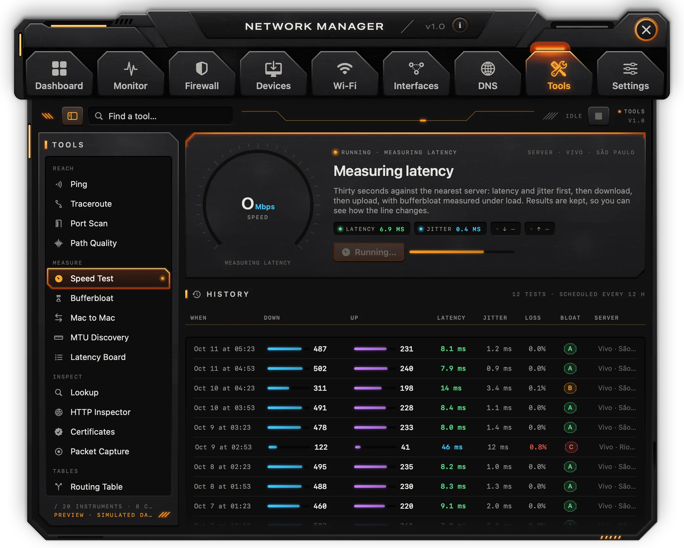Click the DOWN column header
The height and width of the screenshot is (548, 684).
(272, 318)
